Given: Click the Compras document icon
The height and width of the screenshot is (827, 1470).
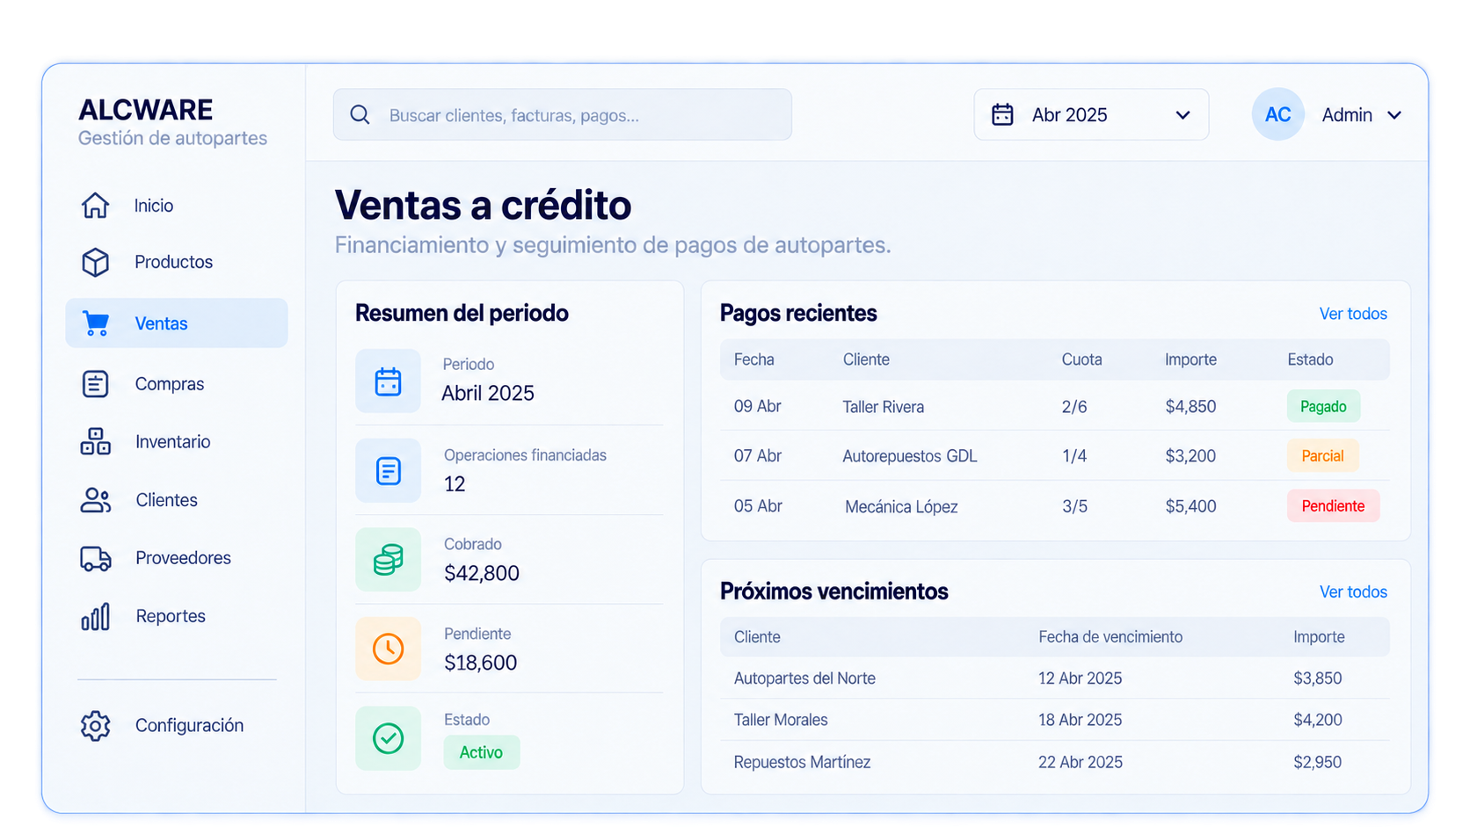Looking at the screenshot, I should tap(95, 384).
